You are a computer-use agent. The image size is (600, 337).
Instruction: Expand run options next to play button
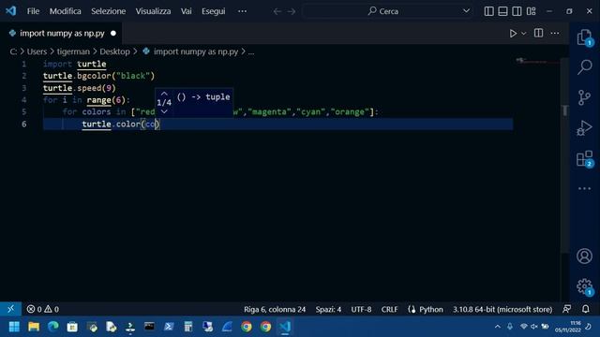[x=524, y=34]
